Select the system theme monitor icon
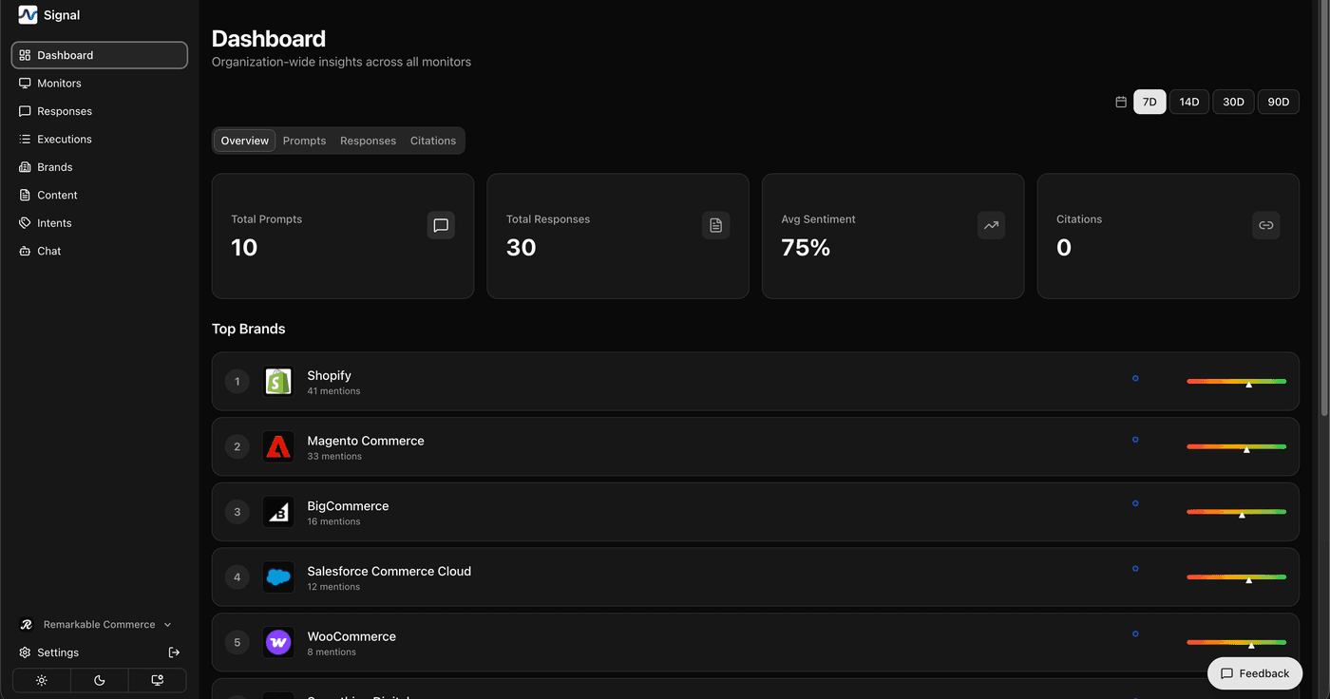The image size is (1330, 699). pos(158,680)
